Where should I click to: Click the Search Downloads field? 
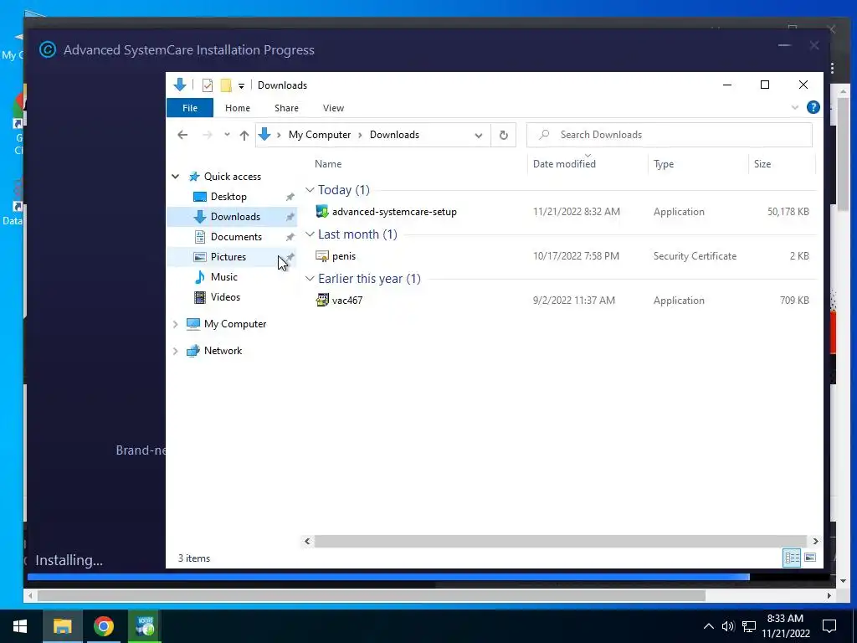coord(669,135)
